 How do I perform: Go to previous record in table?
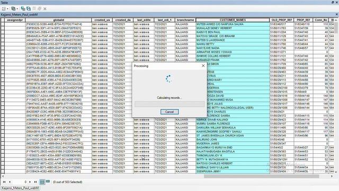[10, 182]
